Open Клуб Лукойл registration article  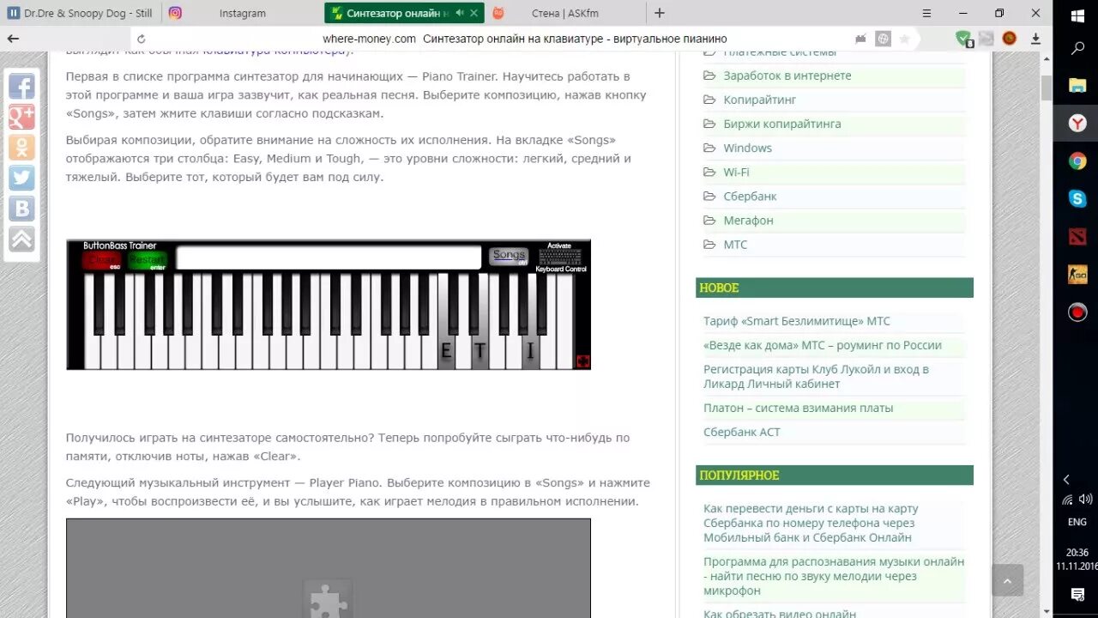816,377
